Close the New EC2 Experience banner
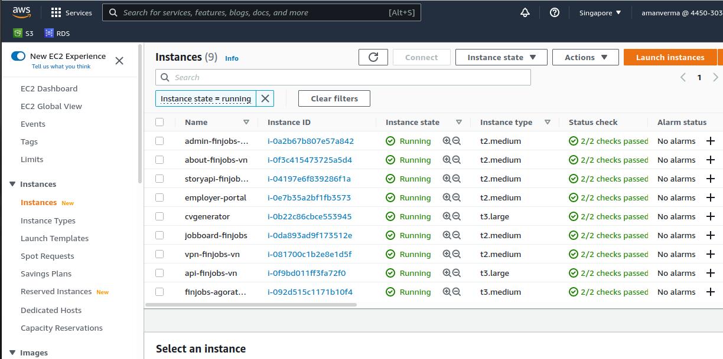723x359 pixels. tap(119, 61)
